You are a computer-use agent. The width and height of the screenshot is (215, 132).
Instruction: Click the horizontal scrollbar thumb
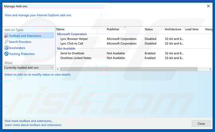tap(129, 69)
